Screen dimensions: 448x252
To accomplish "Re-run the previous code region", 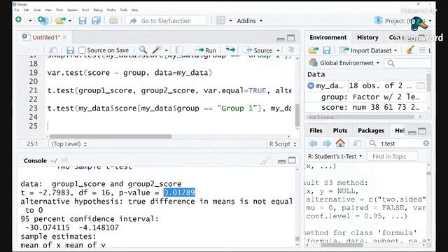I will click(230, 50).
